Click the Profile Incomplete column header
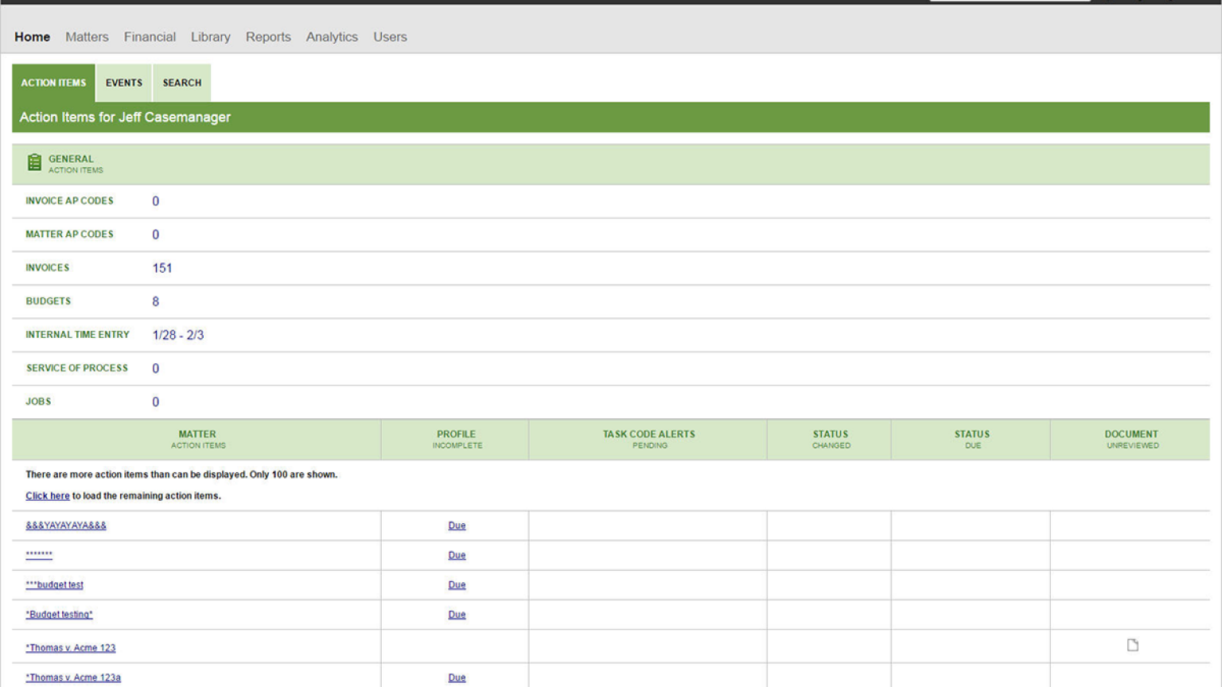This screenshot has height=687, width=1222. (x=456, y=440)
